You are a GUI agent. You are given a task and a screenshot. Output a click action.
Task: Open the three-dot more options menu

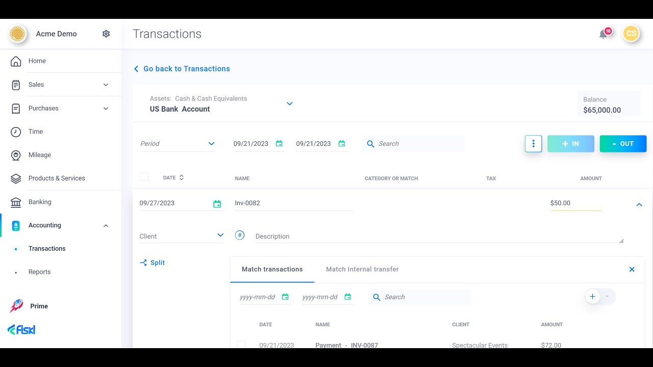[x=533, y=144]
